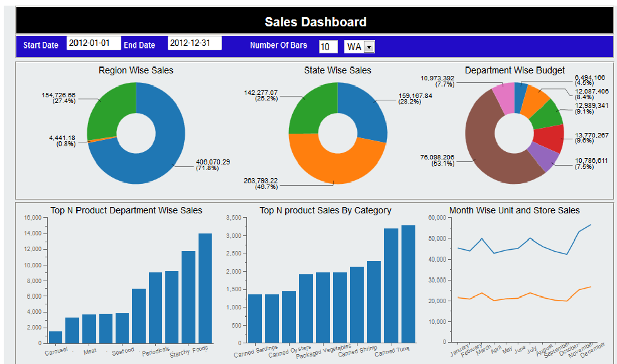Select the tallest Canned Tuna bar
The height and width of the screenshot is (364, 617).
[x=407, y=282]
